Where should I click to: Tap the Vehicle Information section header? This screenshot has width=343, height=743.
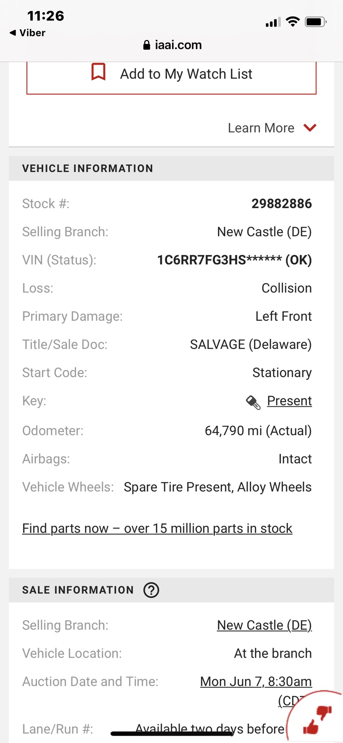(171, 168)
